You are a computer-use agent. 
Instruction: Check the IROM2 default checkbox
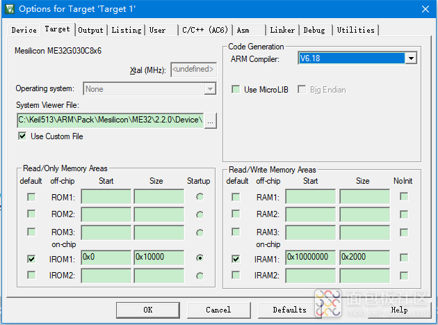[x=31, y=275]
